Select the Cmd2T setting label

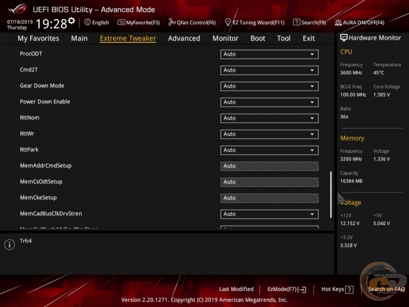point(29,70)
